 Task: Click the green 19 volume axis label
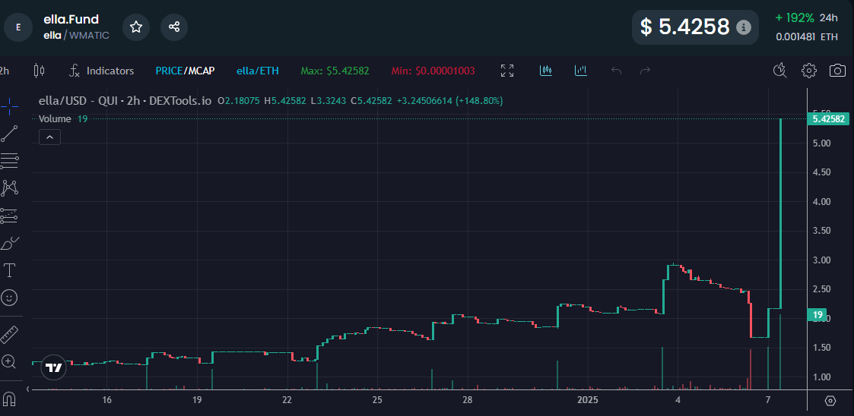coord(817,315)
